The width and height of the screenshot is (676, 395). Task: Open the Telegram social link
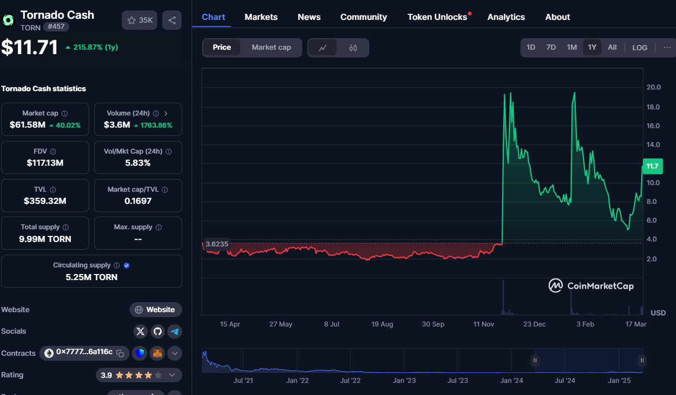pos(175,331)
